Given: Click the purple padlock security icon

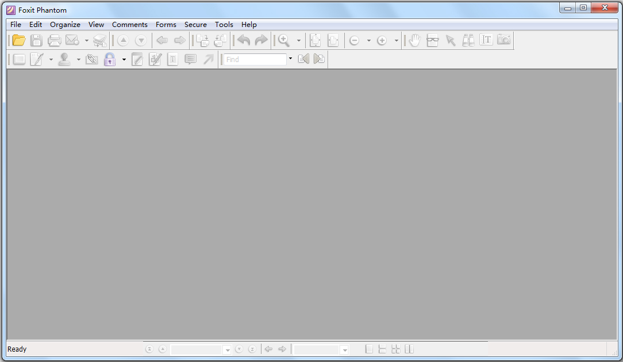Looking at the screenshot, I should click(110, 59).
